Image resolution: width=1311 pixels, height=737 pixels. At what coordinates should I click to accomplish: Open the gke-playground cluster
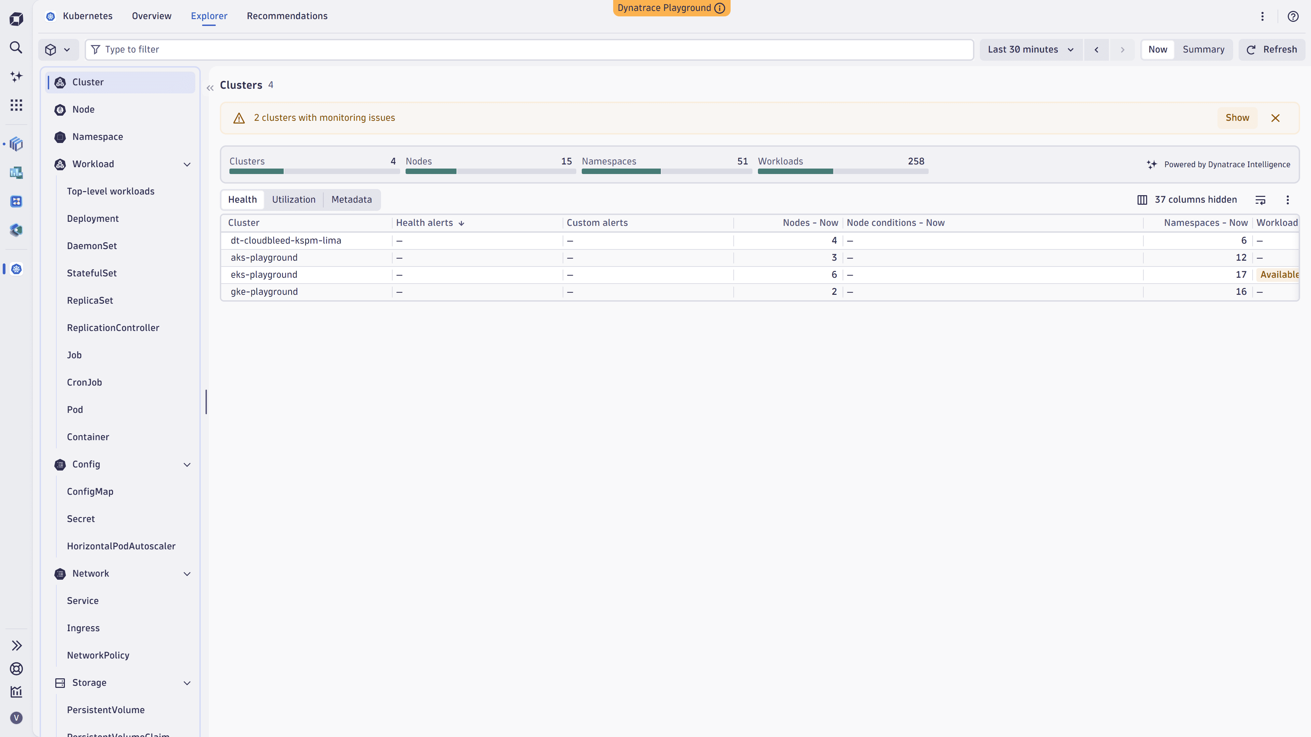264,291
